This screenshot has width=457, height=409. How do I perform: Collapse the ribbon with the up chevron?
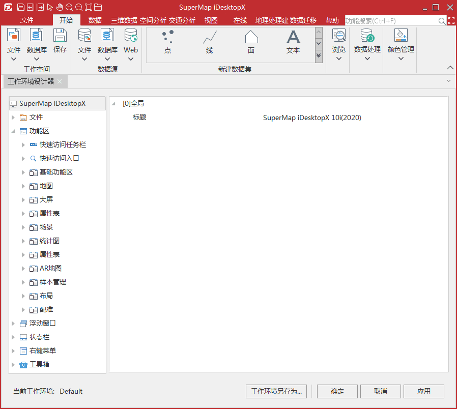(x=450, y=68)
